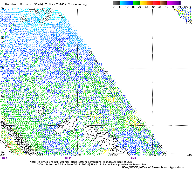The width and height of the screenshot is (192, 169).
Task: Click the Oahu island outline on the map
Action: 90,133
